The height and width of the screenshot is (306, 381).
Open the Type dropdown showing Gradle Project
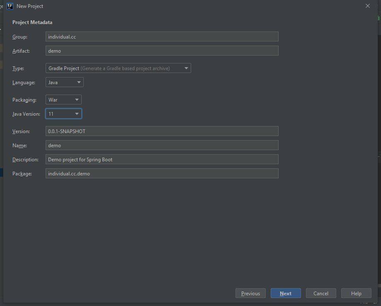[x=118, y=68]
